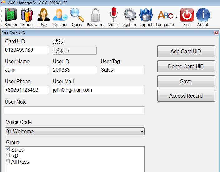
Task: Click the User Phone label
Action: tap(18, 82)
